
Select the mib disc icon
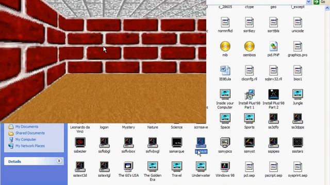click(x=225, y=46)
